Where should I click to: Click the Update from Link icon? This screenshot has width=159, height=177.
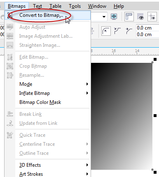10,123
